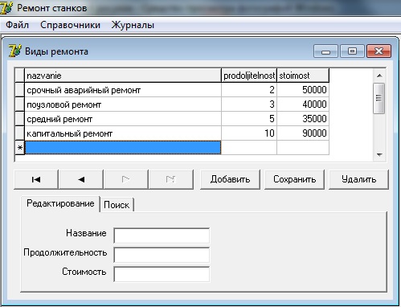Minimize the Виды ремонта child window
This screenshot has height=307, width=401.
point(325,51)
